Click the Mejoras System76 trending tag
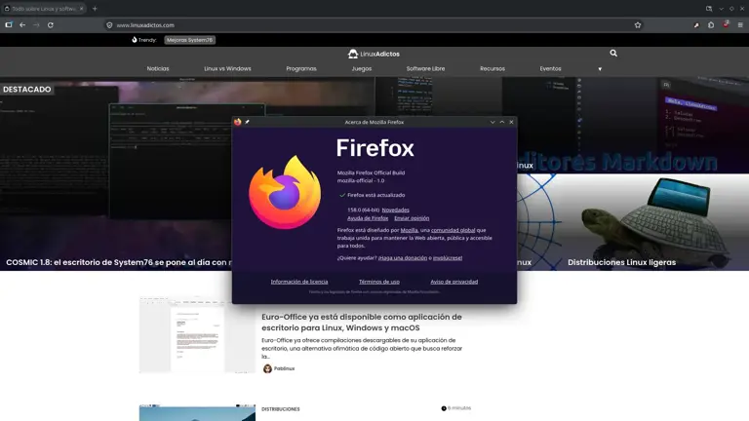749x421 pixels. tap(189, 40)
